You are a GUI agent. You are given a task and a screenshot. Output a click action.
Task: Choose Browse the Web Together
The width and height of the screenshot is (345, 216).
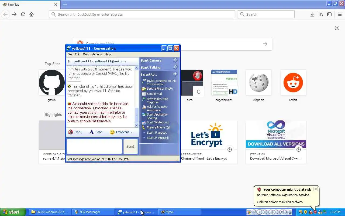155,101
